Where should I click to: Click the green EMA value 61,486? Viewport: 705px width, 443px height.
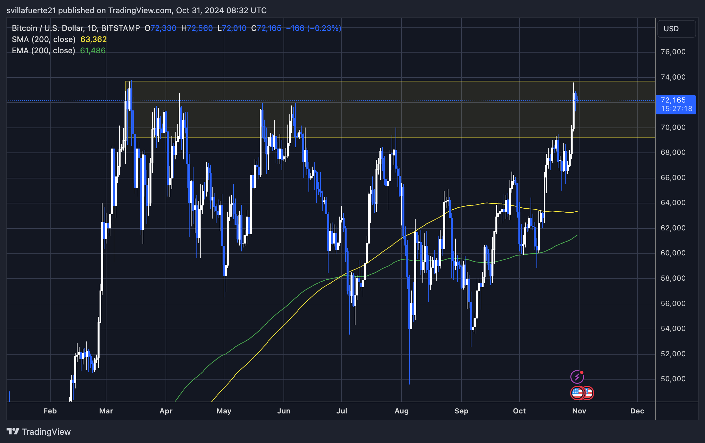click(93, 51)
